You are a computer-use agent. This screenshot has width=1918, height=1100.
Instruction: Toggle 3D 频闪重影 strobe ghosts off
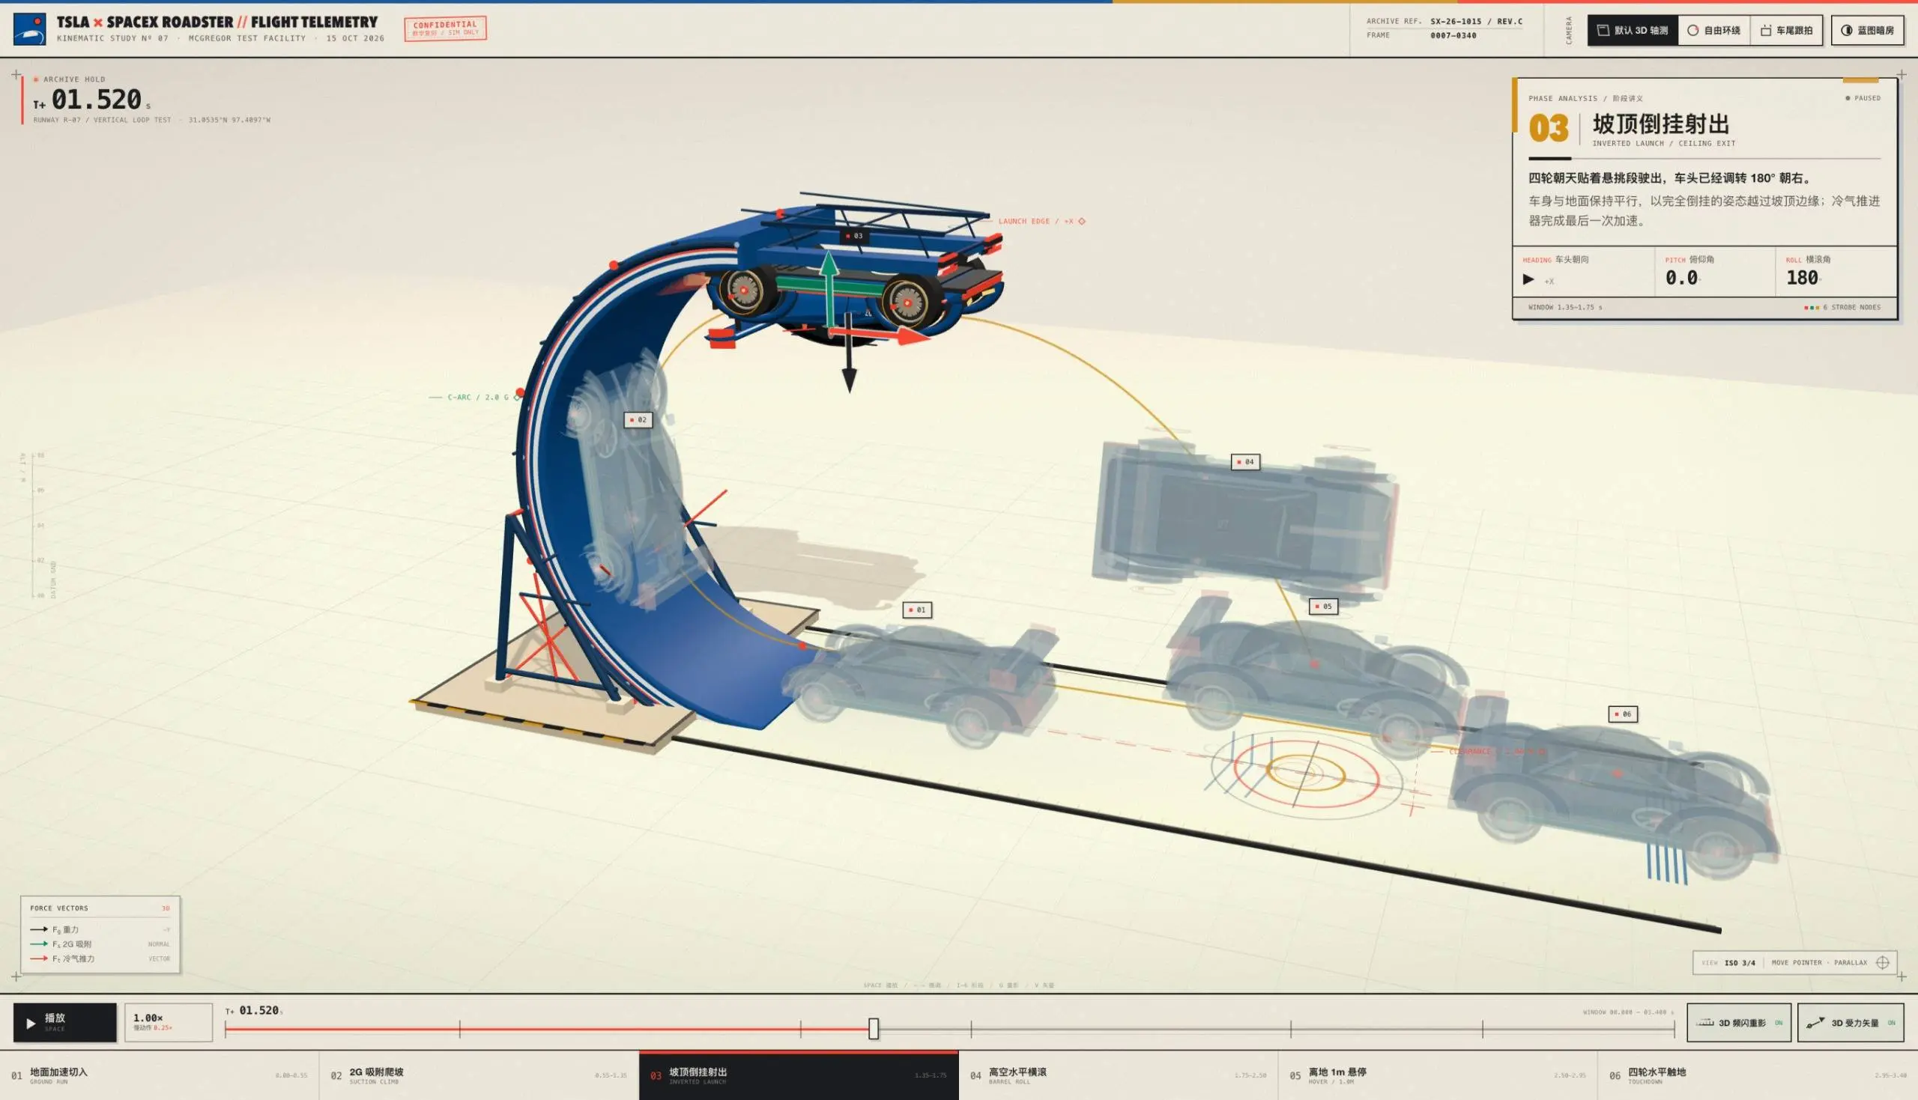click(x=1739, y=1022)
